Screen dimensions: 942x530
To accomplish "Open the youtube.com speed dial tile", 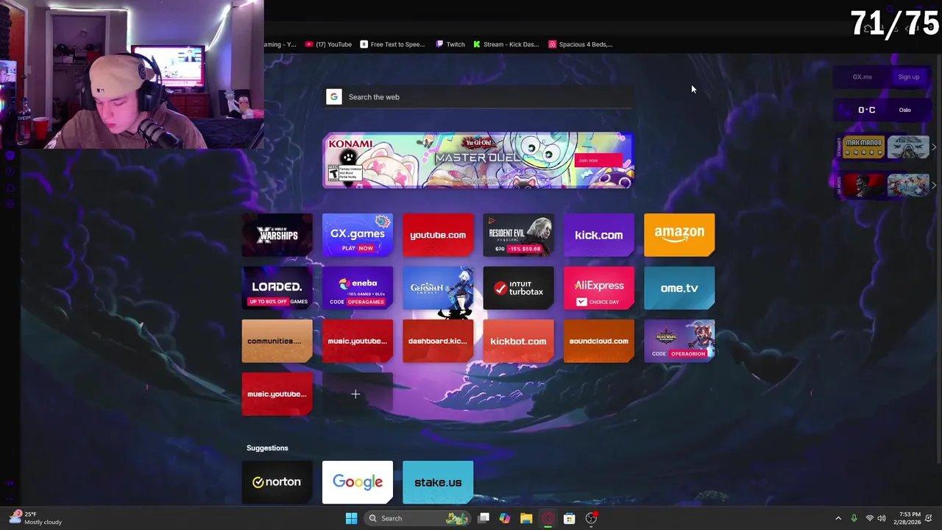I will point(438,235).
